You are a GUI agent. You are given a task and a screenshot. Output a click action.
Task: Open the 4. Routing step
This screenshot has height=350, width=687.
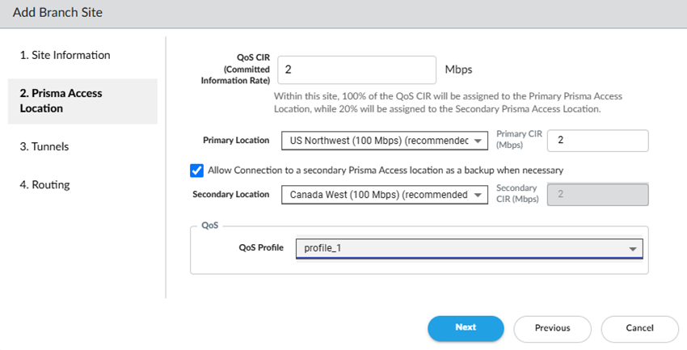44,185
